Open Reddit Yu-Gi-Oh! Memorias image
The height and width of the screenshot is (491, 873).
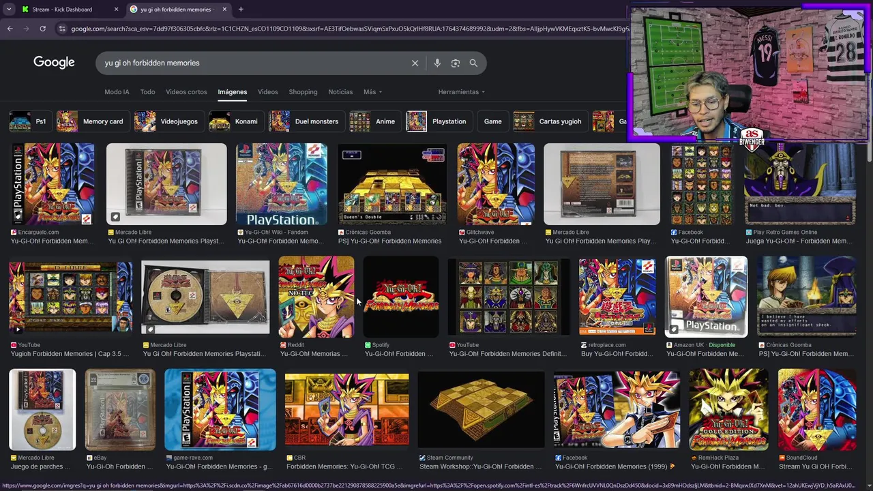point(316,297)
